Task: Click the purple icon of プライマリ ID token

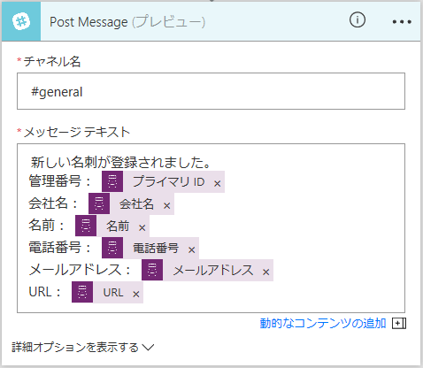Action: click(112, 181)
